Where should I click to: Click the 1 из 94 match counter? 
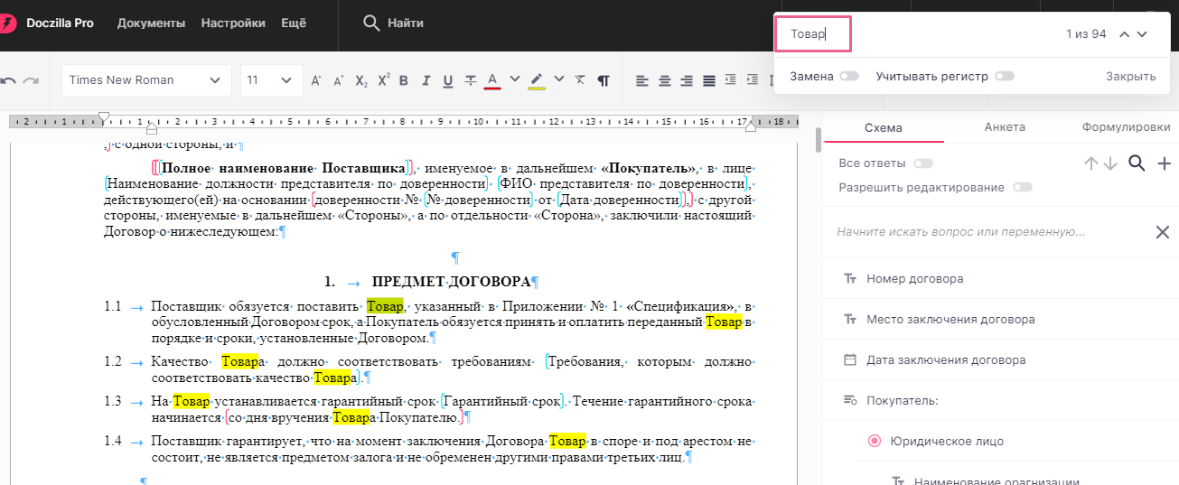tap(1086, 34)
